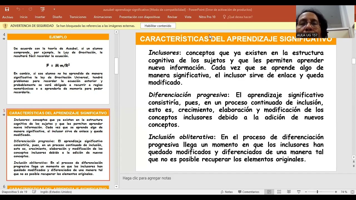Image resolution: width=356 pixels, height=200 pixels.
Task: Switch to Slide Sorter view icon
Action: tap(279, 192)
